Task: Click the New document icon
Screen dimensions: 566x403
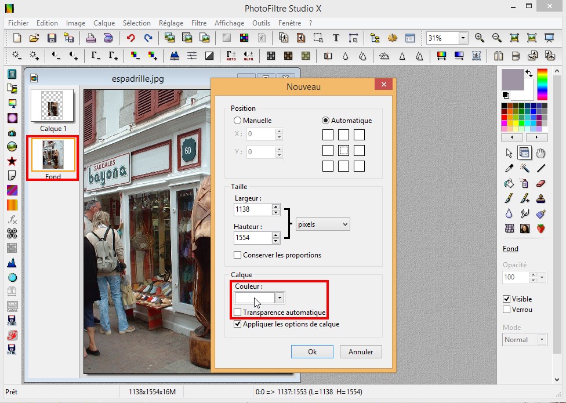Action: point(17,38)
